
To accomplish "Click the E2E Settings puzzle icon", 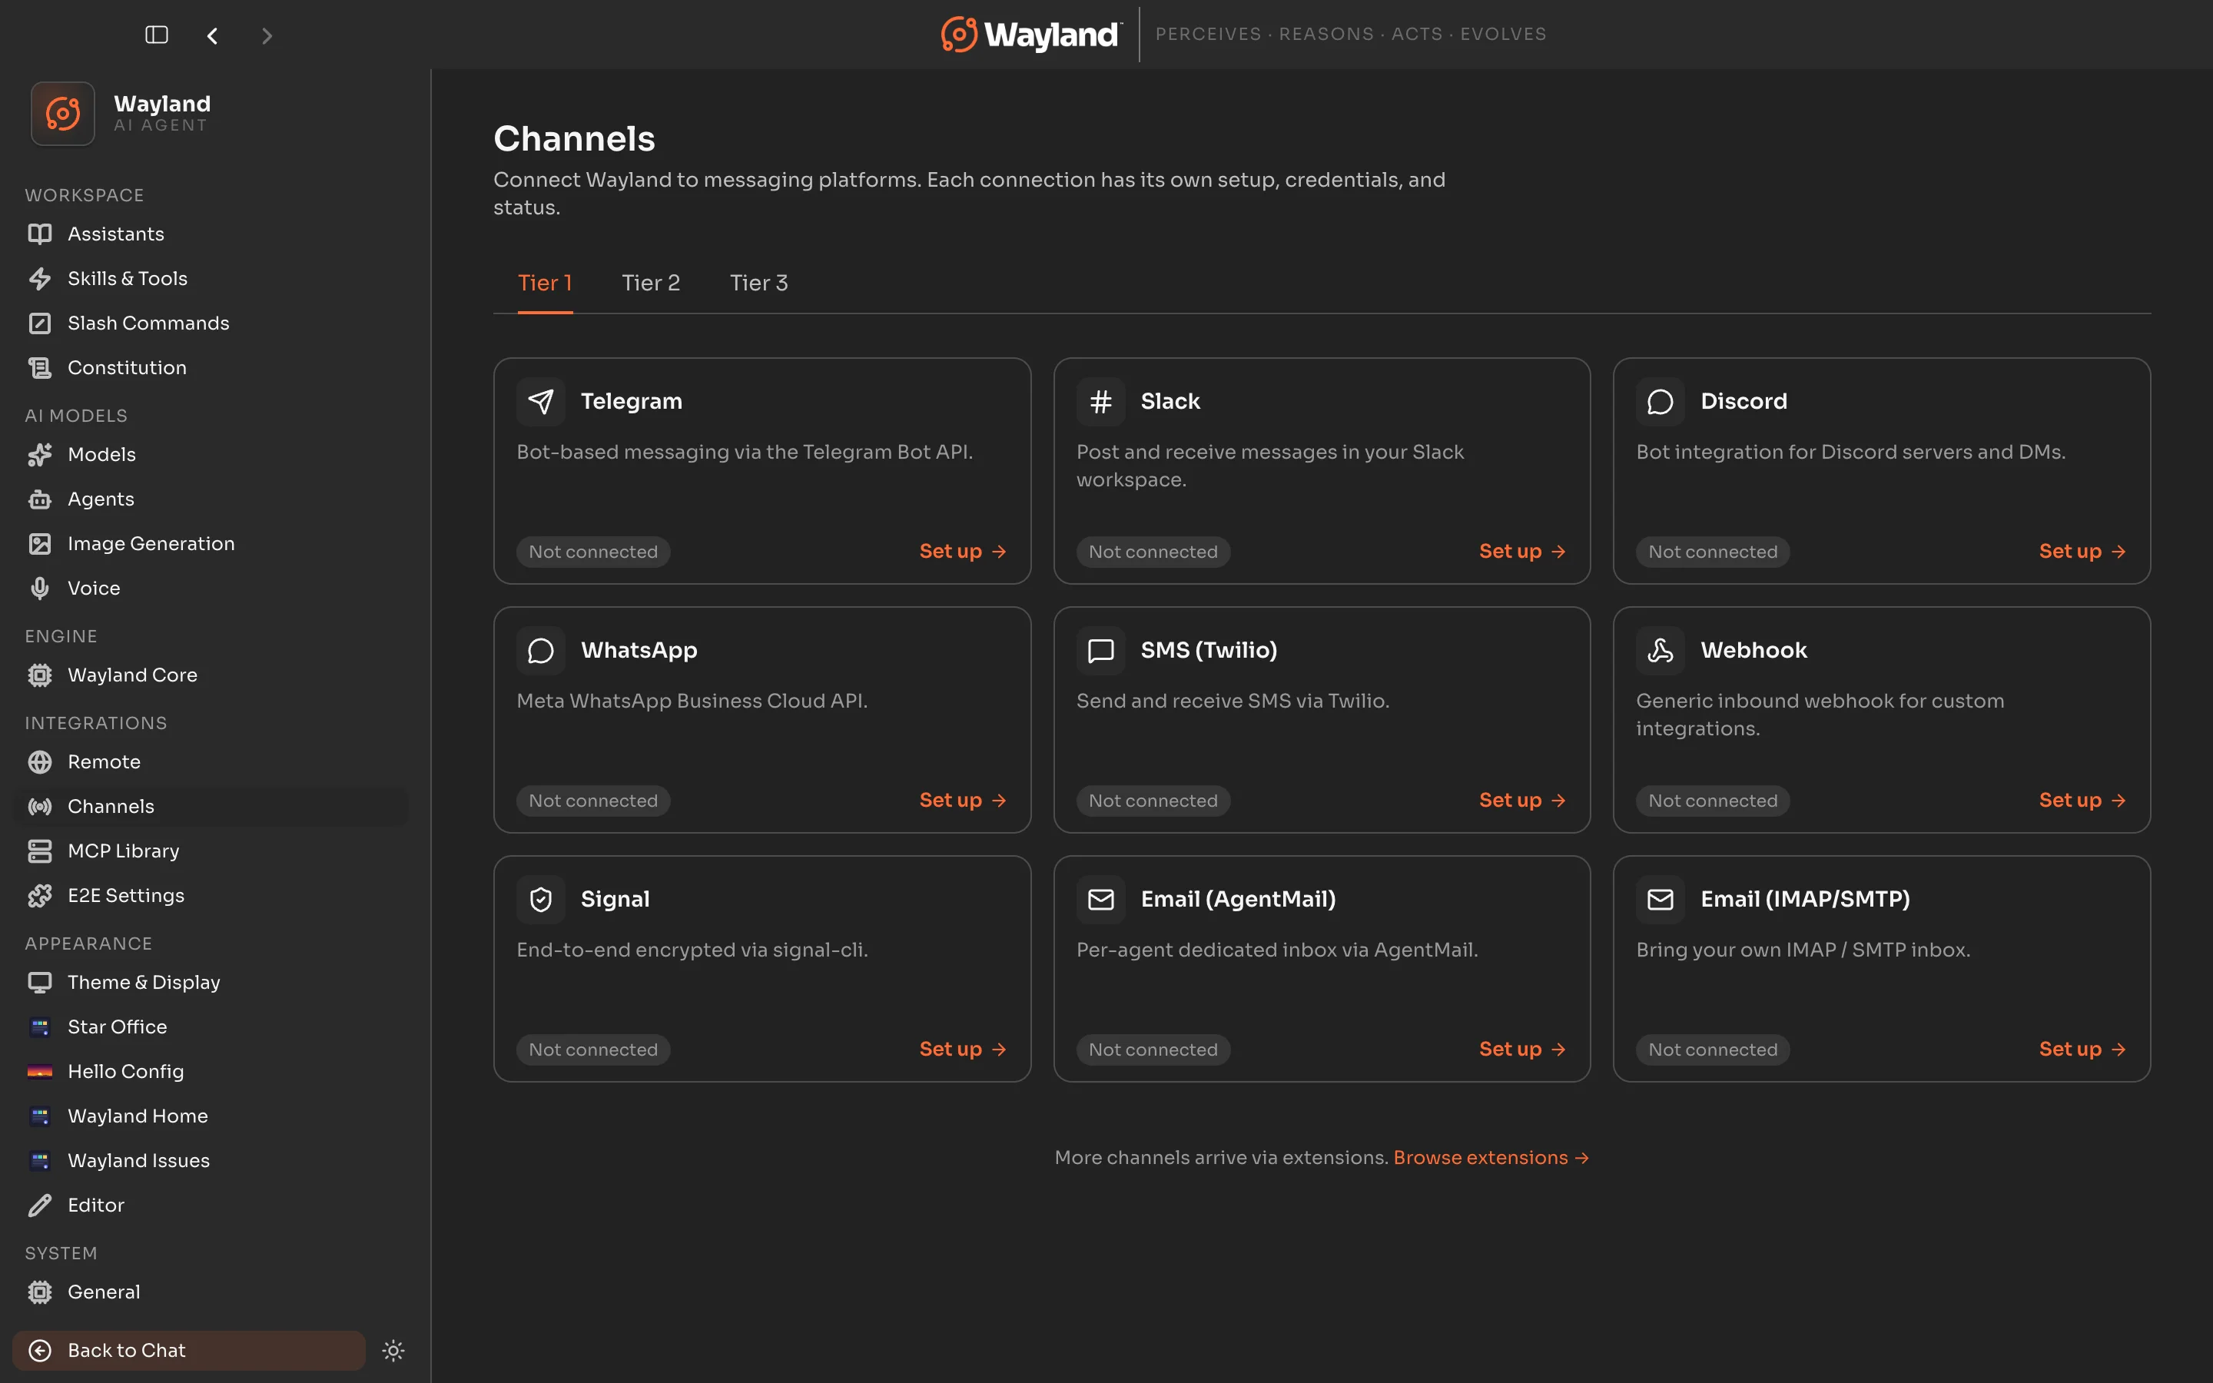I will point(39,895).
